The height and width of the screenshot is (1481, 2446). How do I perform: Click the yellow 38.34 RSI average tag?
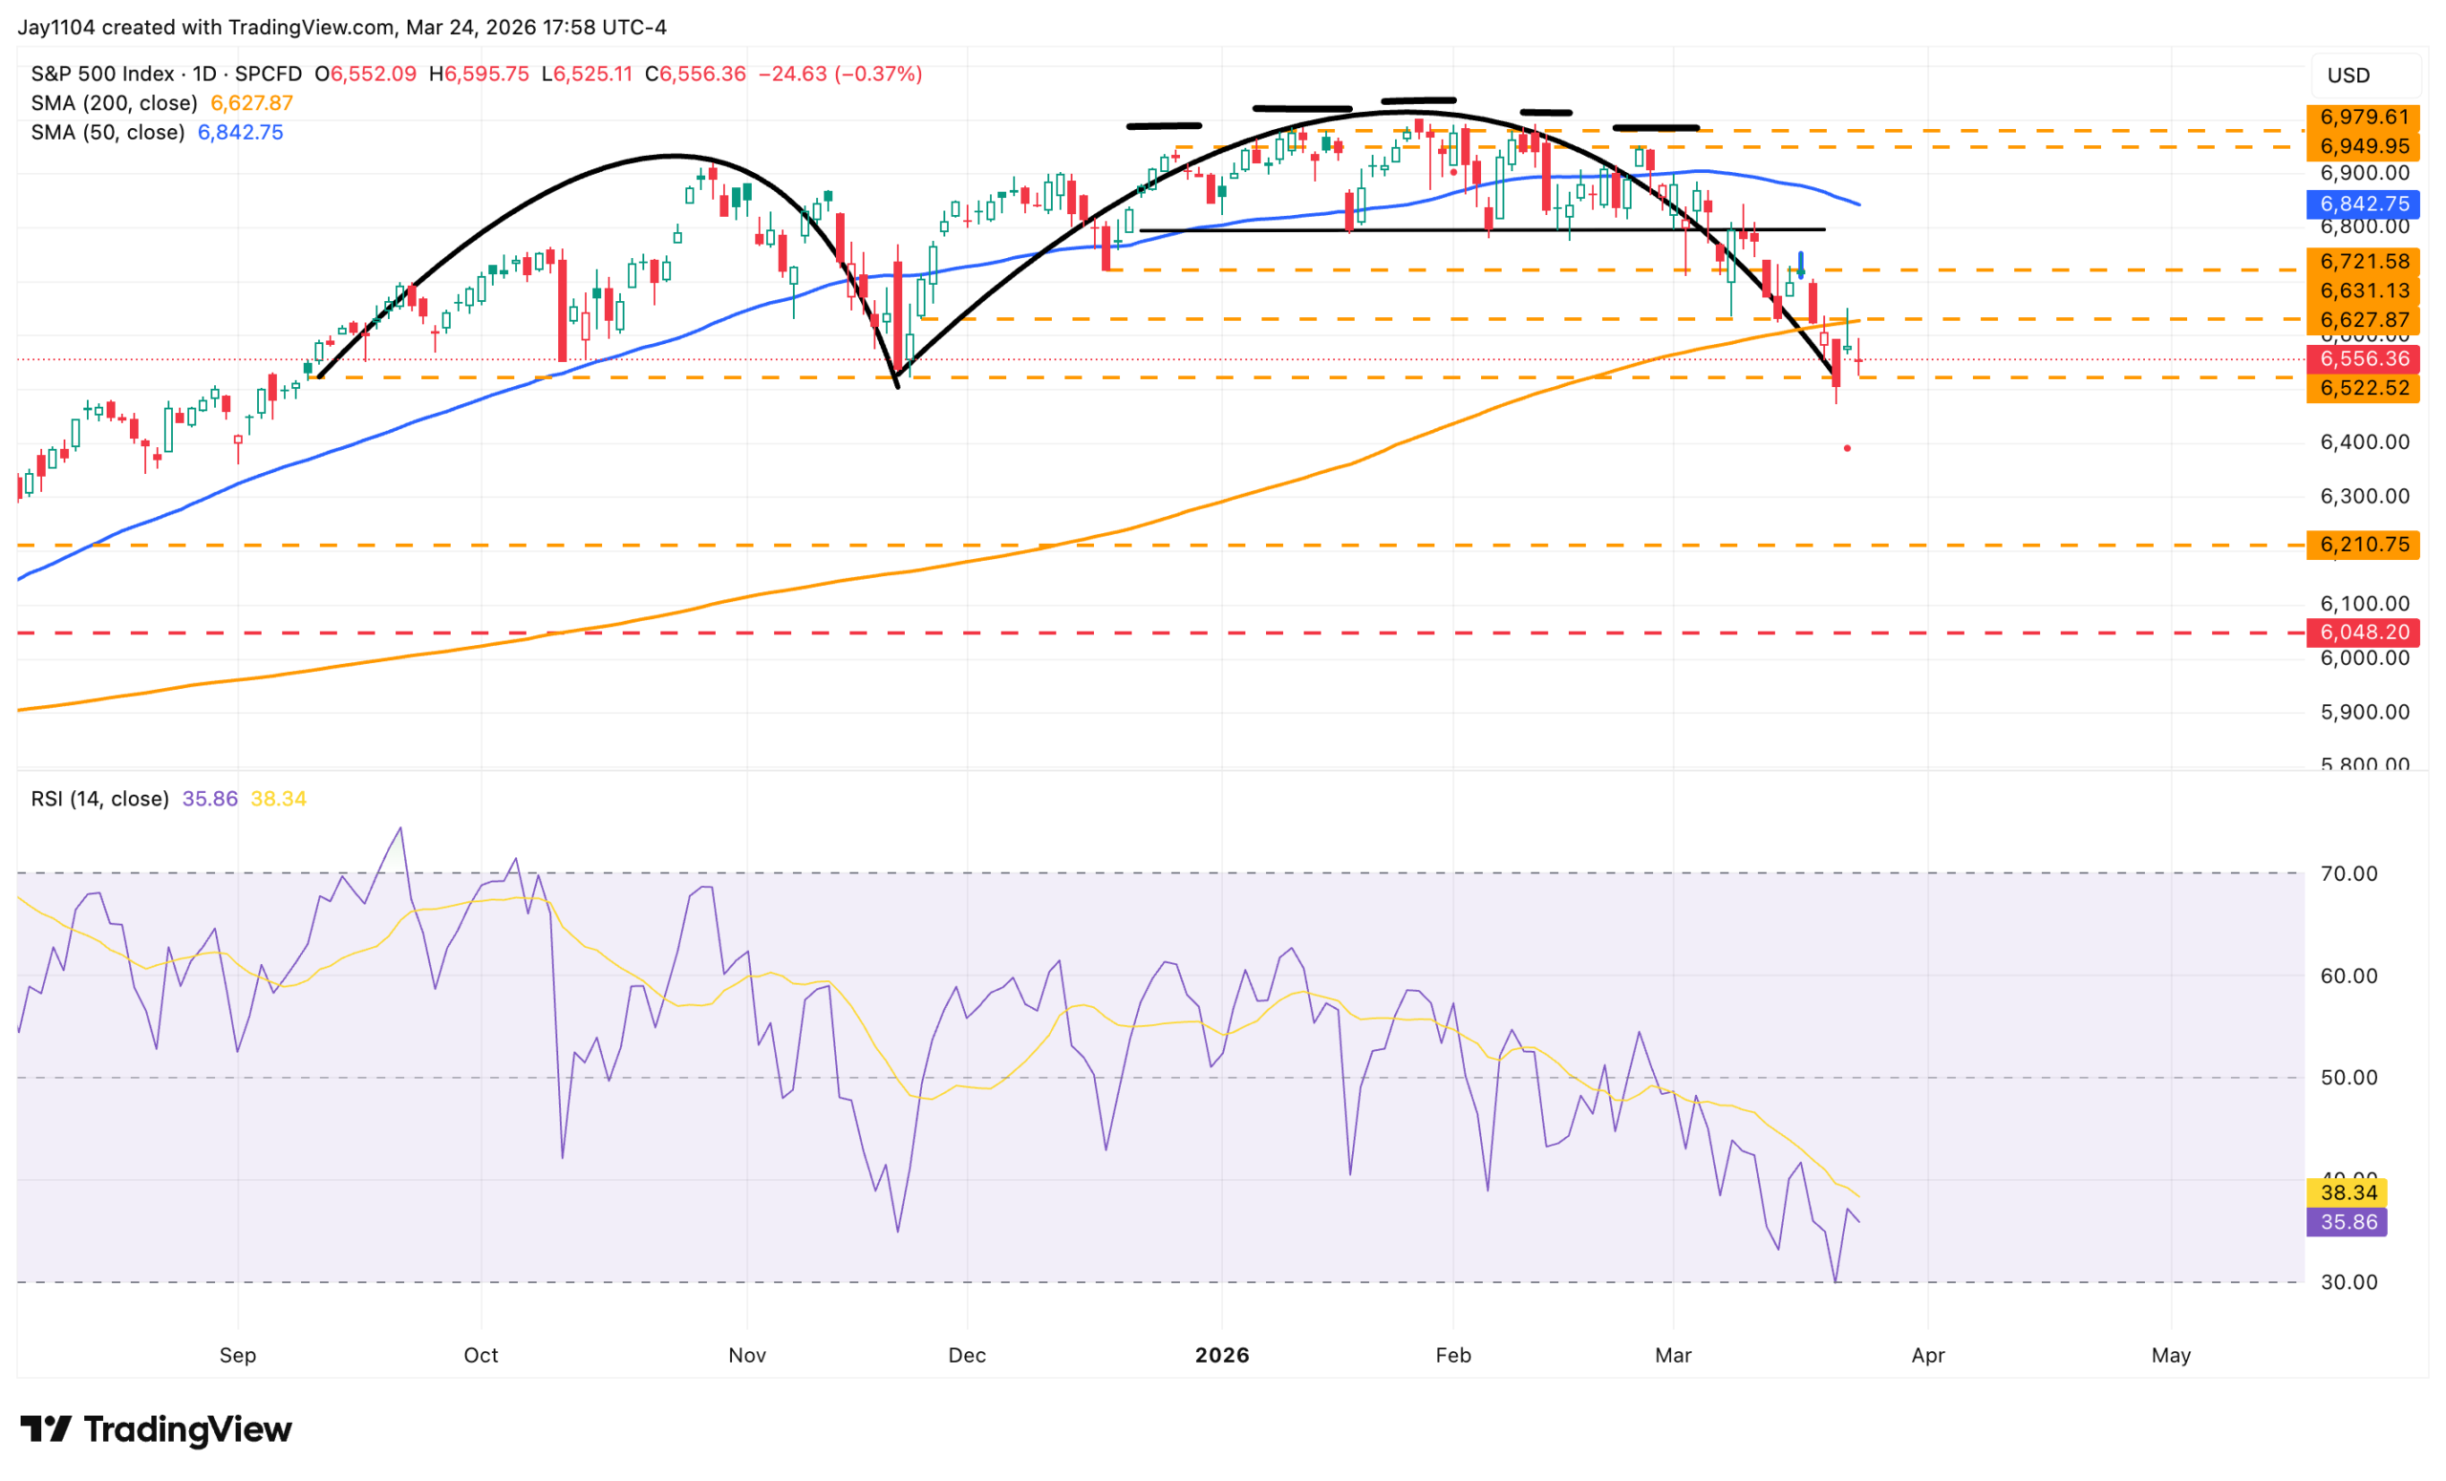pos(2348,1193)
